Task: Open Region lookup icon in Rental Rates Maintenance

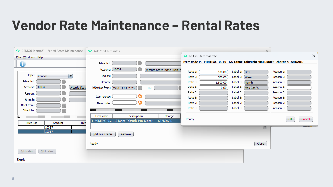Action: coord(64,94)
